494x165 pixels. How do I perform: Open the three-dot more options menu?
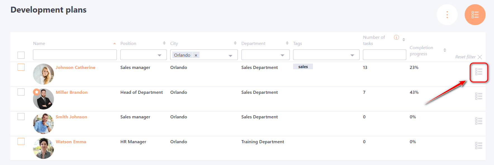click(447, 15)
